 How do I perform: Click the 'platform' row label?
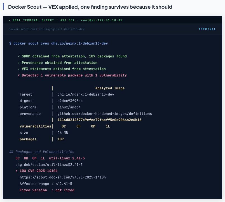pyautogui.click(x=28, y=107)
